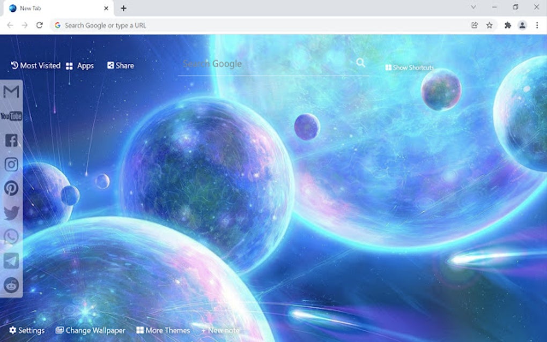This screenshot has width=547, height=342.
Task: Open Gmail from the sidebar
Action: coord(11,92)
